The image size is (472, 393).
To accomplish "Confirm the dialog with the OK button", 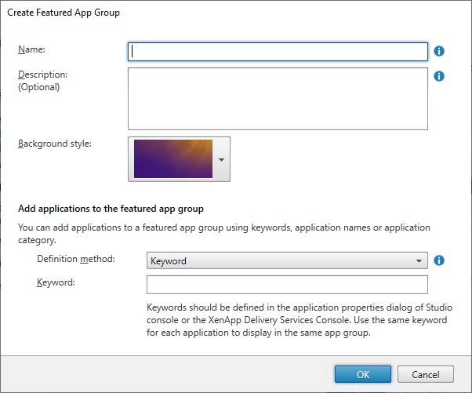I will click(363, 374).
